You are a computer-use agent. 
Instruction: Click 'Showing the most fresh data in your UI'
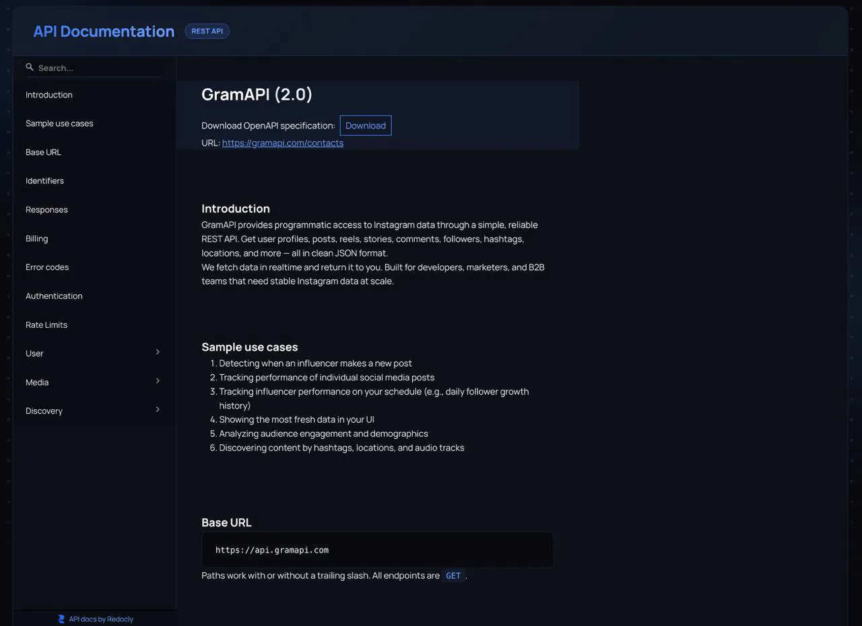(x=297, y=419)
